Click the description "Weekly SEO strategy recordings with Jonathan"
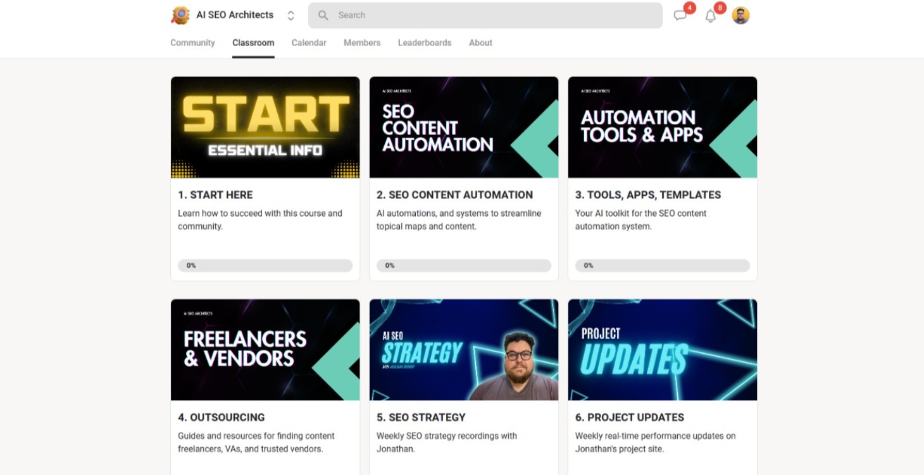Screen dimensions: 924x475 click(x=447, y=442)
